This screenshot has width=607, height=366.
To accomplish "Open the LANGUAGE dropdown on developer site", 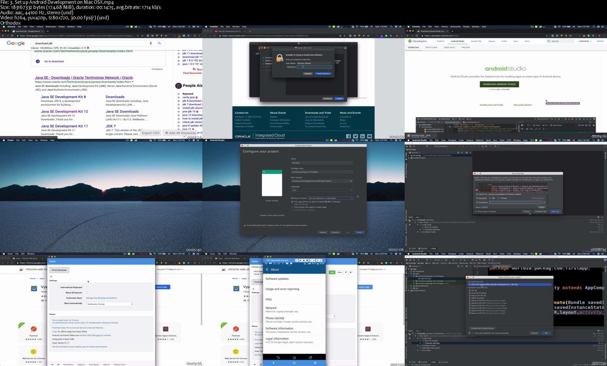I will click(x=585, y=41).
